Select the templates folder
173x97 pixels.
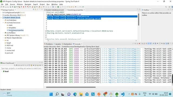(x=12, y=28)
